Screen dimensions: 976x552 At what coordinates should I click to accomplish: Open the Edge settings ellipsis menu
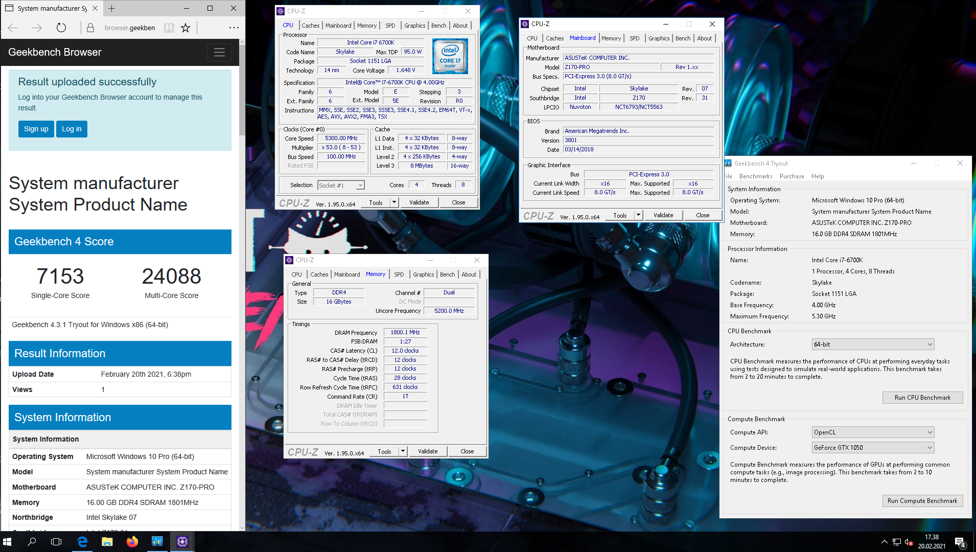(234, 28)
